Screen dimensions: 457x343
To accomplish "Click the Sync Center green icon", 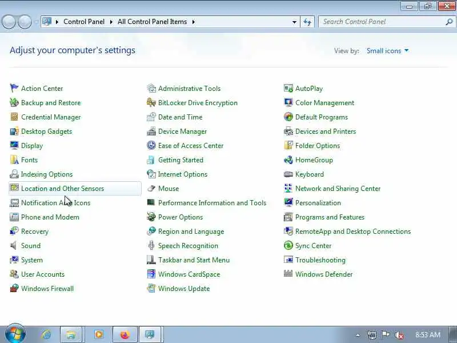I will (x=288, y=245).
